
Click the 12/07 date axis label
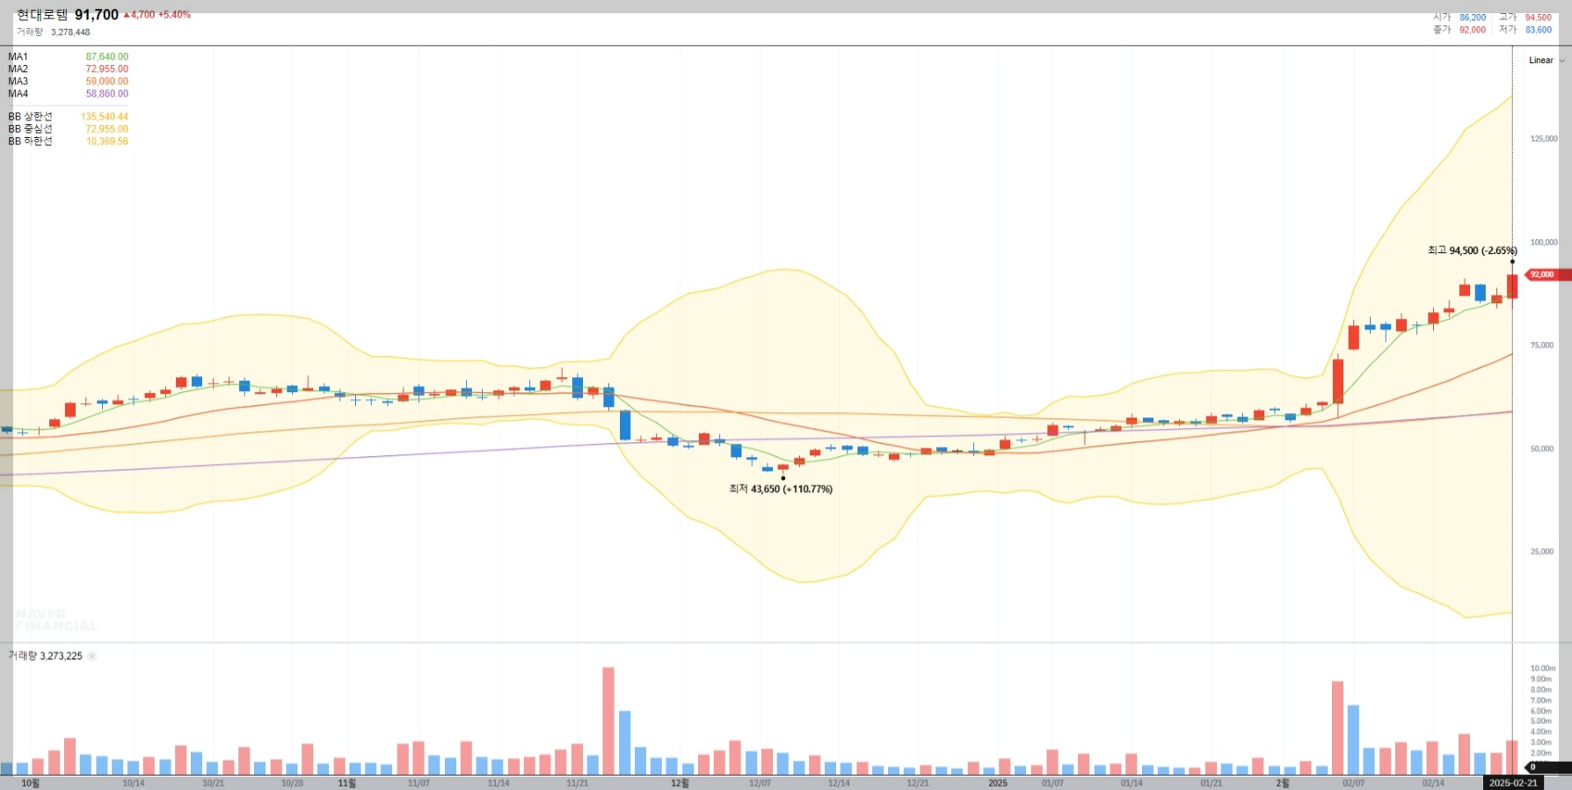(760, 783)
